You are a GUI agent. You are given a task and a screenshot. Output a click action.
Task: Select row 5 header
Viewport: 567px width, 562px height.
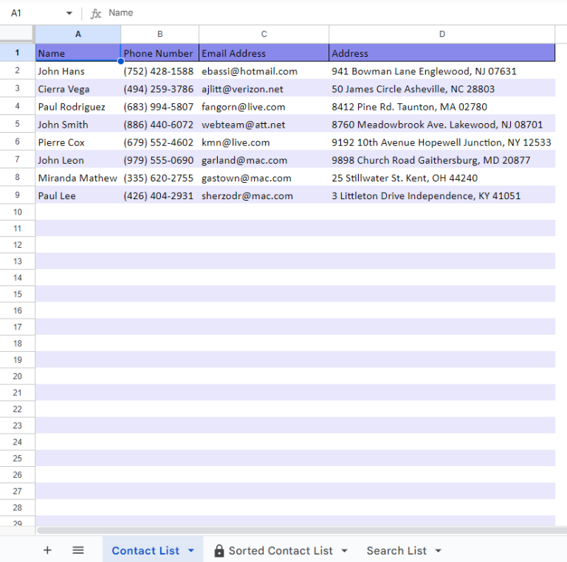click(18, 124)
